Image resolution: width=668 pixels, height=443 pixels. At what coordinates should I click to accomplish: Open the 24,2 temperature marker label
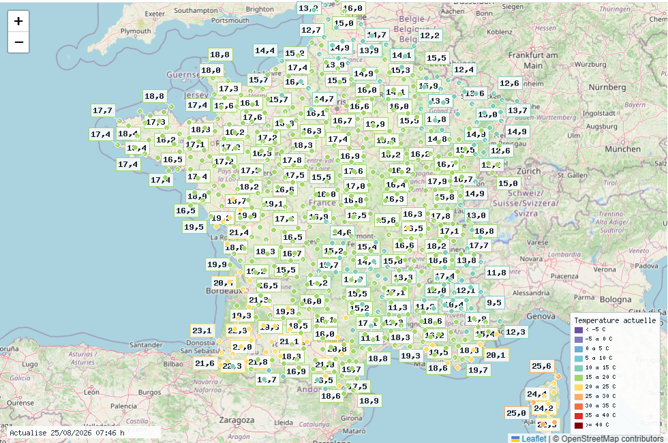coord(544,408)
